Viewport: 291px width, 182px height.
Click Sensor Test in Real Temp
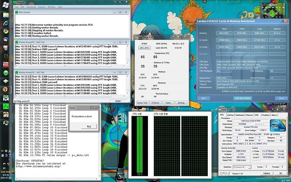(x=142, y=103)
